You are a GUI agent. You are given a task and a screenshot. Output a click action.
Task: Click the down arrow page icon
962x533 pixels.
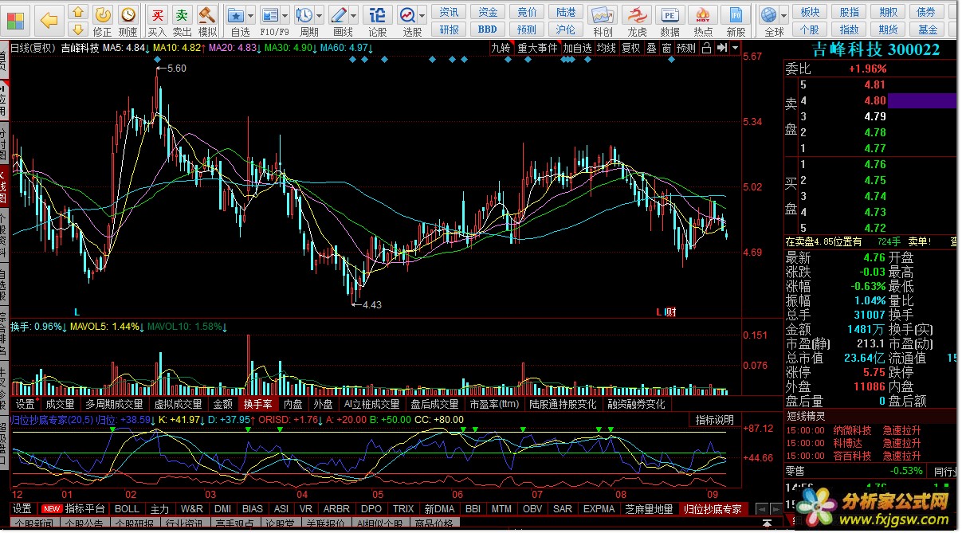78,29
